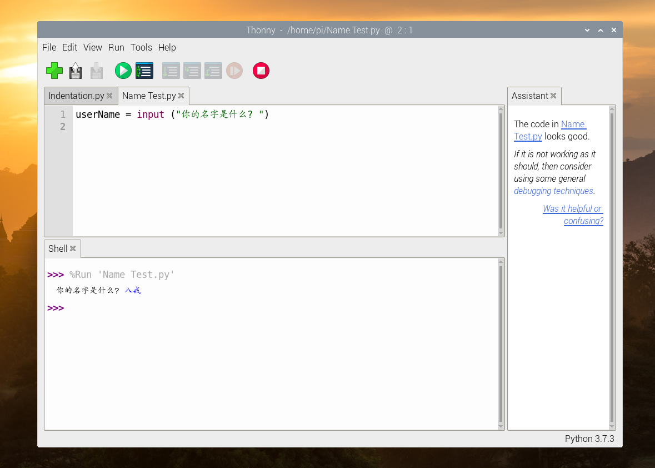Close the Name Test.py tab
655x468 pixels.
click(181, 96)
